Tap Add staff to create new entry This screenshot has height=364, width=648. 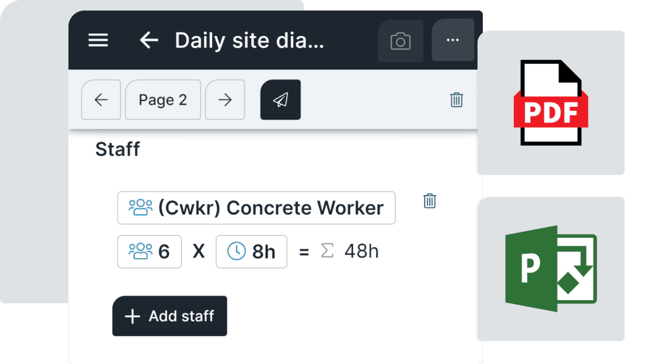169,316
